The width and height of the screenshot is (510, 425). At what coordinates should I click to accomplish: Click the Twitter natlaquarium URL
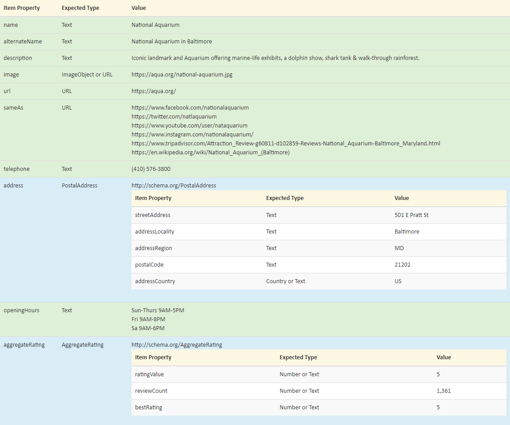[x=174, y=117]
